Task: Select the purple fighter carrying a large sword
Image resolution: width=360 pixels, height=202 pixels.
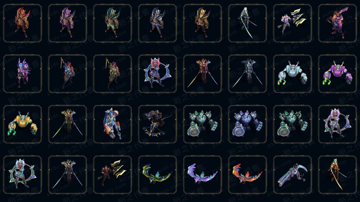Action: [x=337, y=23]
